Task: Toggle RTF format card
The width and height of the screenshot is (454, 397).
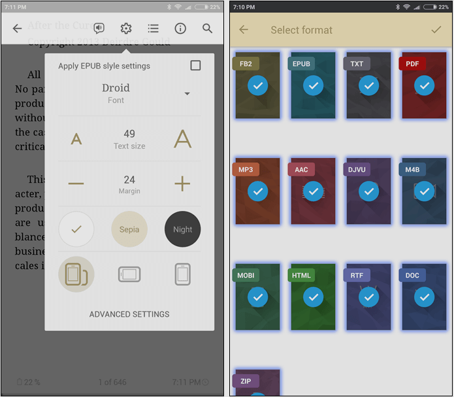Action: pyautogui.click(x=368, y=297)
